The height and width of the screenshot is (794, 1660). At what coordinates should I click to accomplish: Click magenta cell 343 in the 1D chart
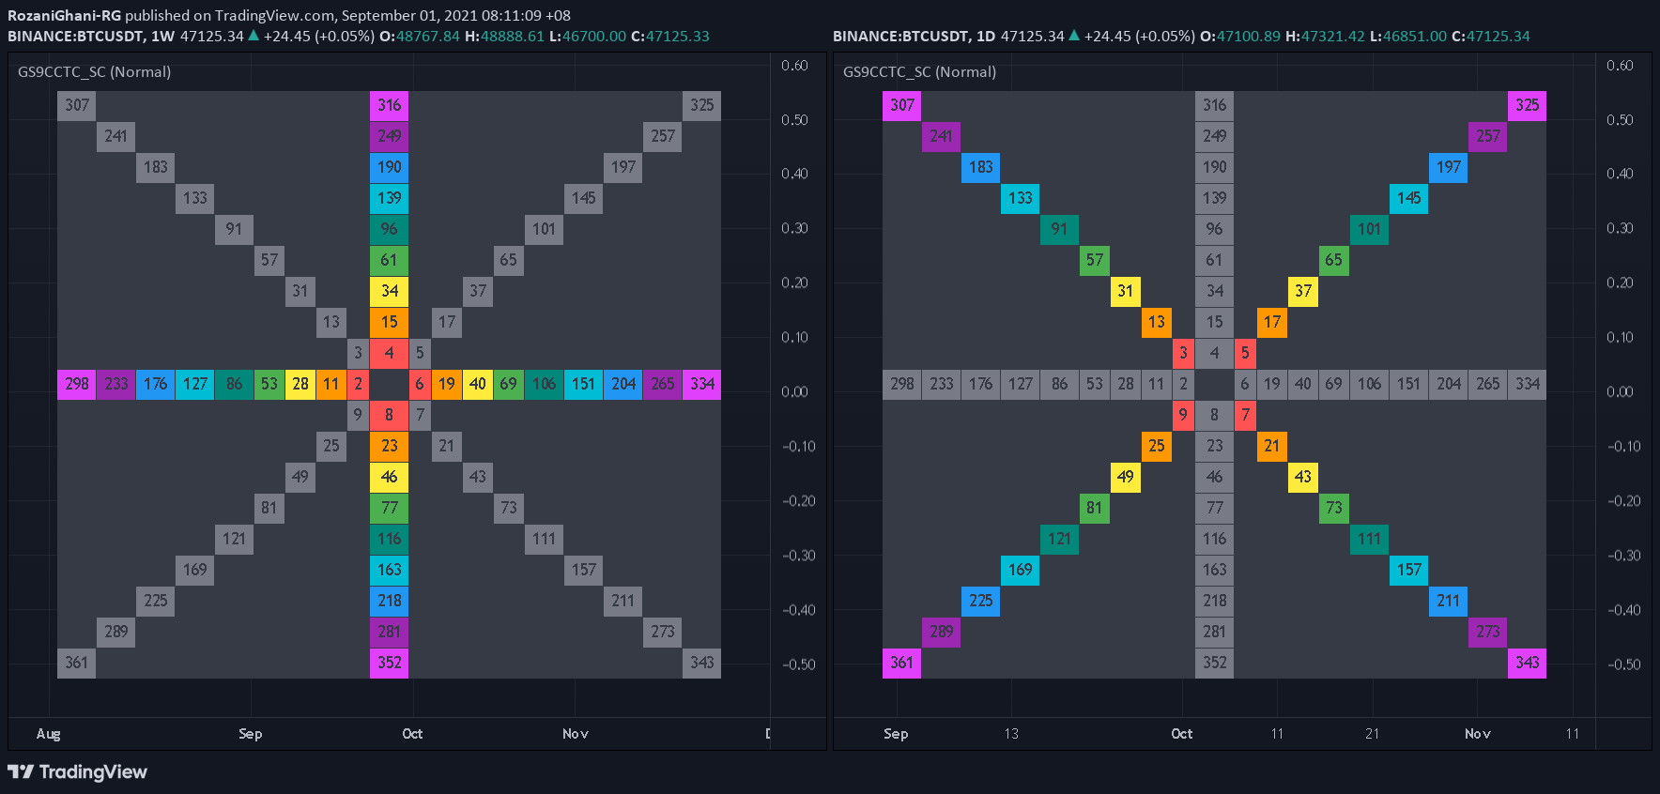1528,663
